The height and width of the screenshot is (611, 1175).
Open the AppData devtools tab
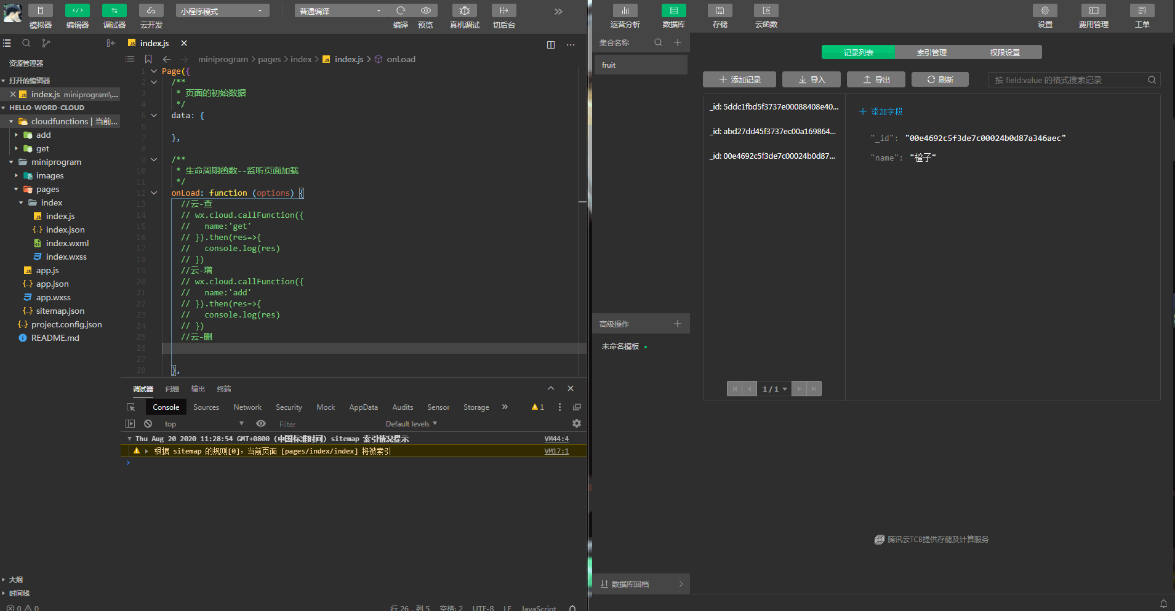pyautogui.click(x=364, y=407)
